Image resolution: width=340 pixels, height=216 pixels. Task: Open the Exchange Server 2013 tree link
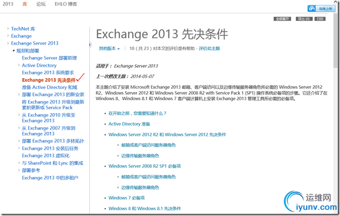point(35,43)
